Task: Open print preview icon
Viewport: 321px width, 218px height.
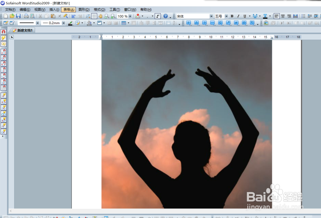Action: (32, 16)
